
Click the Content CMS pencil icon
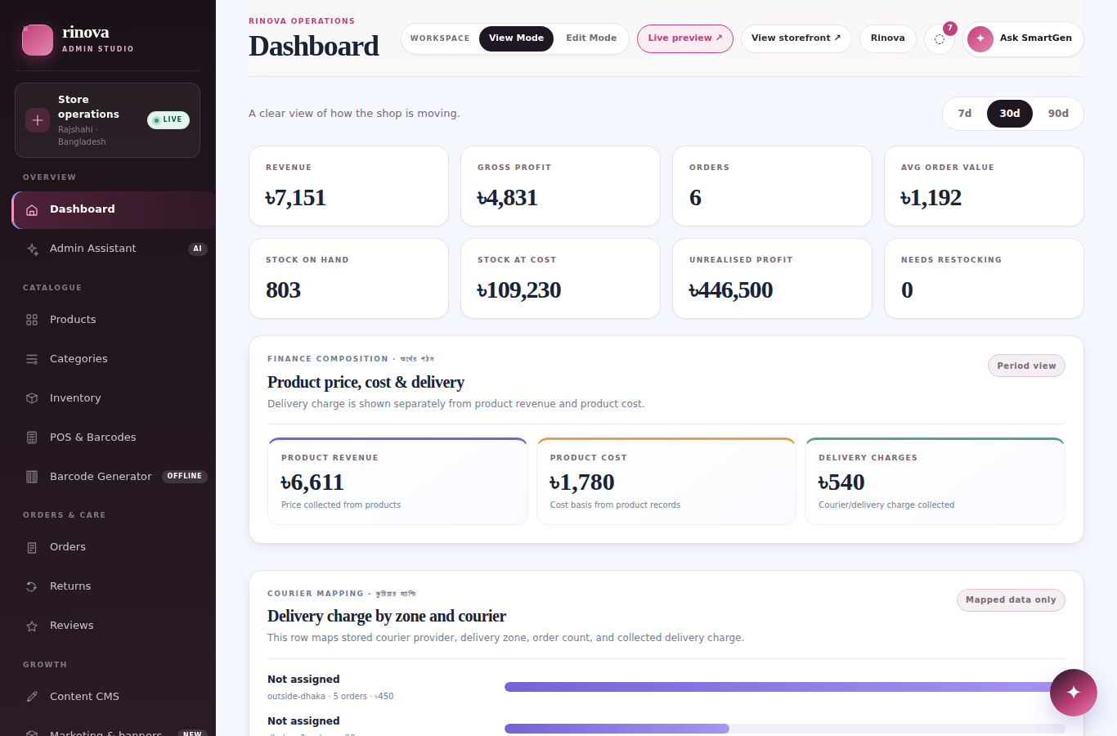(x=32, y=697)
